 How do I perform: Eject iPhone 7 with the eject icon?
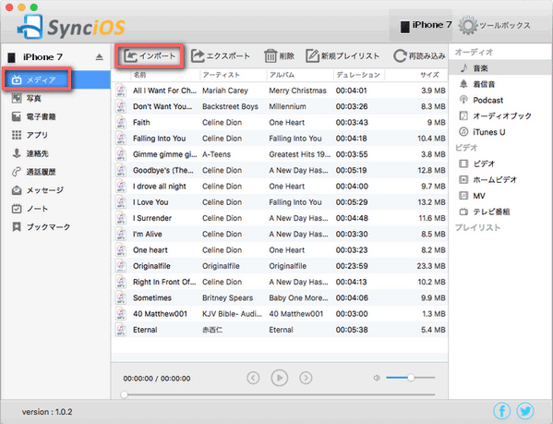coord(99,56)
